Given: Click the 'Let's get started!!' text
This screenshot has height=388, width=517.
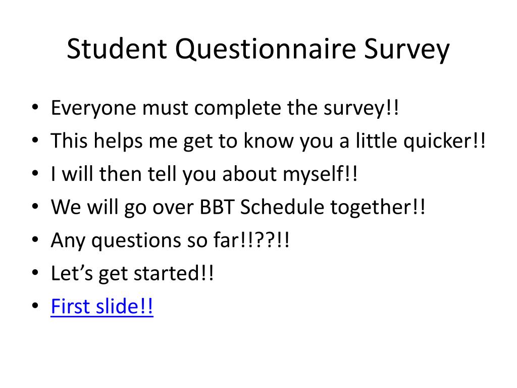Looking at the screenshot, I should (x=132, y=273).
